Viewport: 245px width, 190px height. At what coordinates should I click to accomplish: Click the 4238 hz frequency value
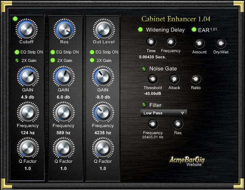[x=103, y=133]
